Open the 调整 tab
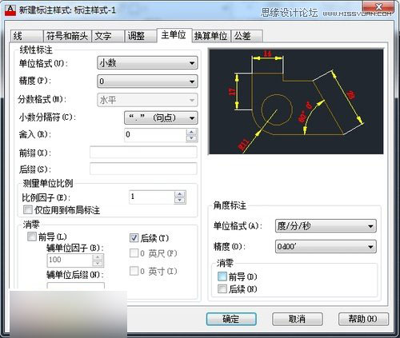 (x=141, y=36)
